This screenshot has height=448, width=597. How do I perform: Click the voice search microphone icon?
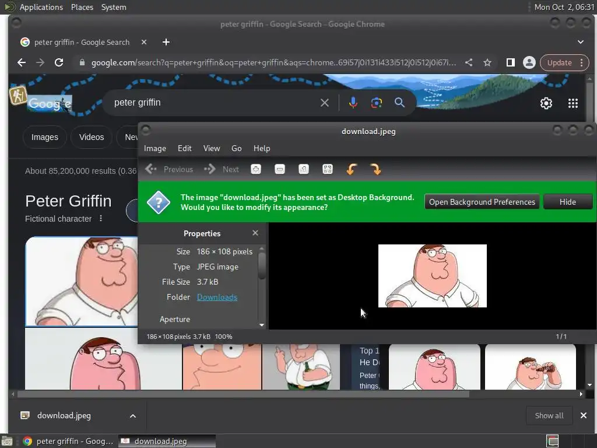[x=353, y=103]
